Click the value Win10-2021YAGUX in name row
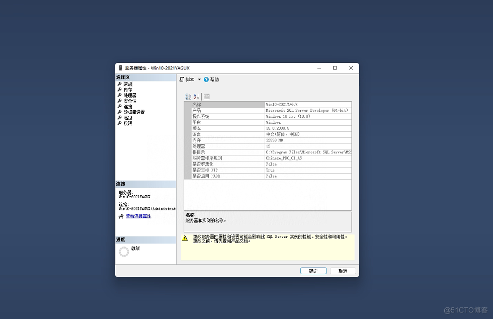Viewport: 493px width, 319px height. point(282,105)
